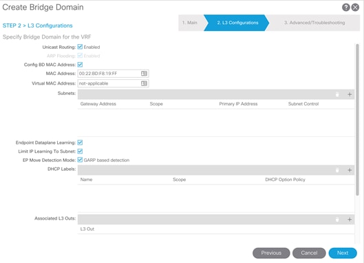
Task: Add an Associated L3 Out with plus icon
Action: click(350, 220)
